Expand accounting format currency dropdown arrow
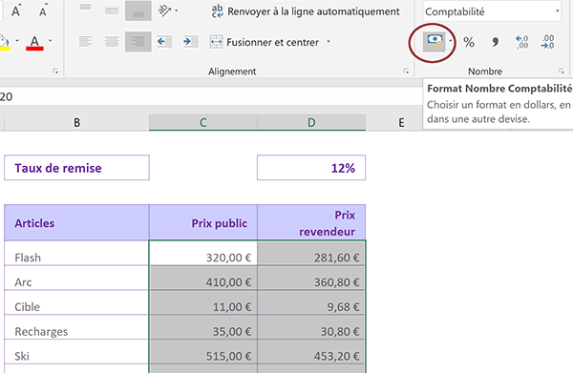Screen dimensions: 573x373 tap(450, 41)
